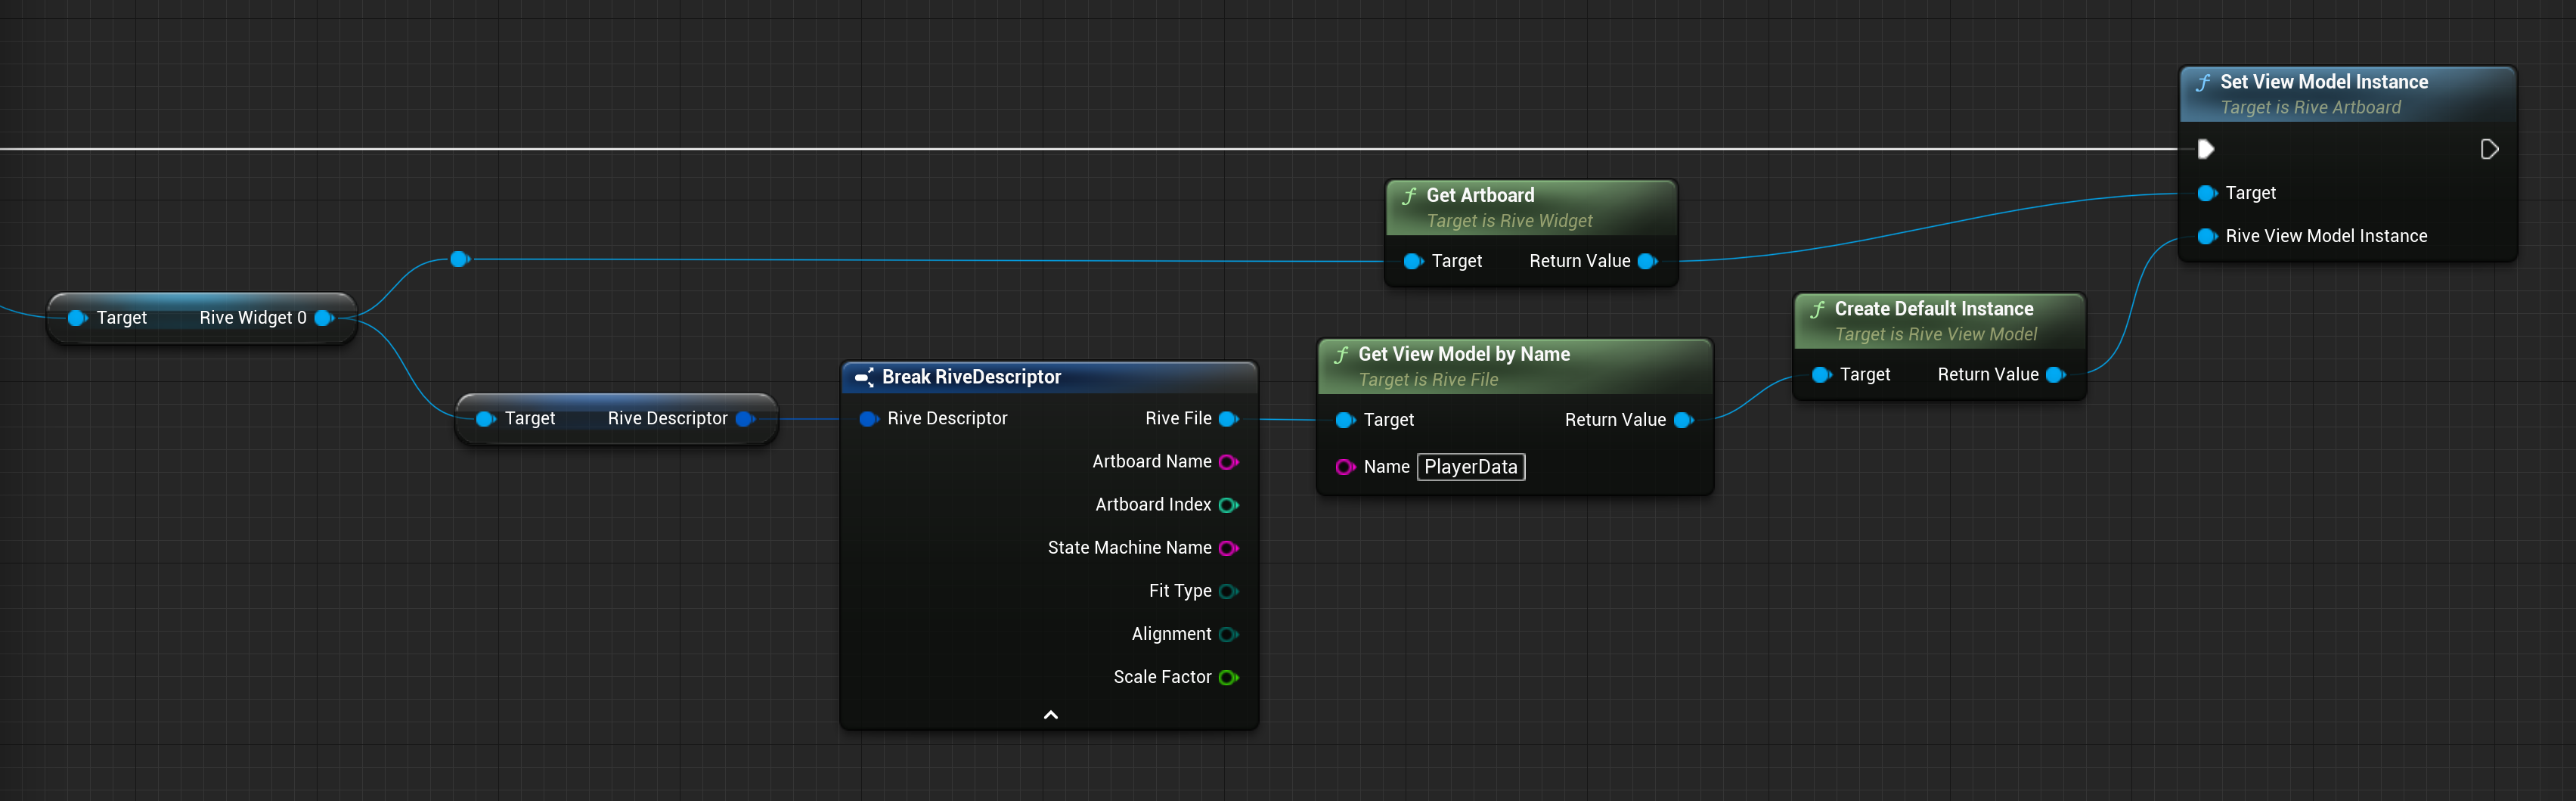Click the 'Scale Factor' label text
This screenshot has height=801, width=2576.
1162,677
